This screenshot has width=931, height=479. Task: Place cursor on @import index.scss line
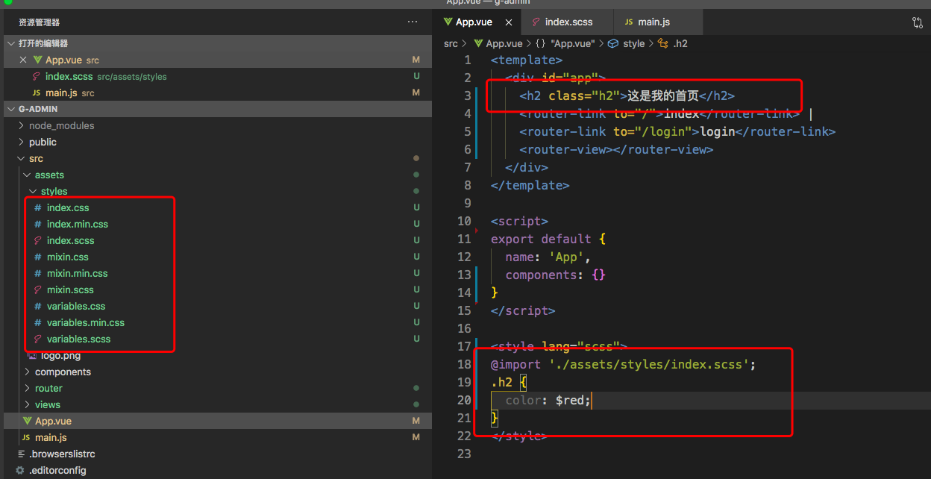pos(624,364)
